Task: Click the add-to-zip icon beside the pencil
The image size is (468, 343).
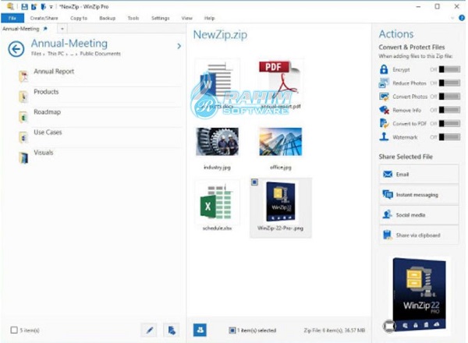Action: [172, 331]
